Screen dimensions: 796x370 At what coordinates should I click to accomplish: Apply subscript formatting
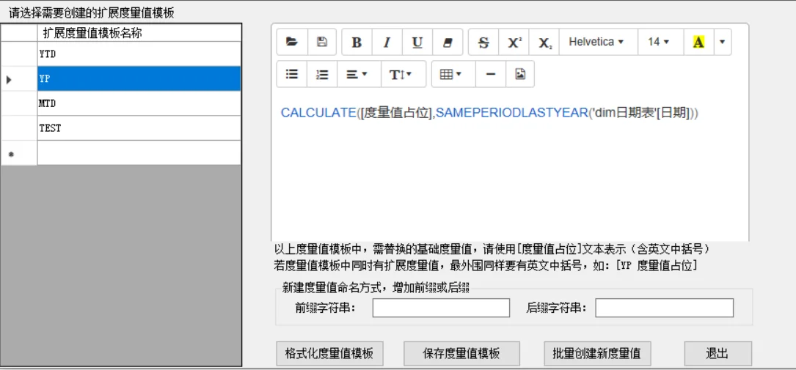coord(544,42)
